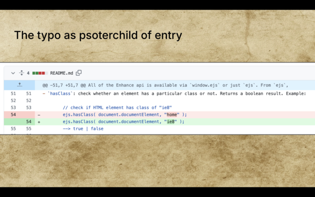Click the new line number 53
The height and width of the screenshot is (197, 315).
coord(29,108)
